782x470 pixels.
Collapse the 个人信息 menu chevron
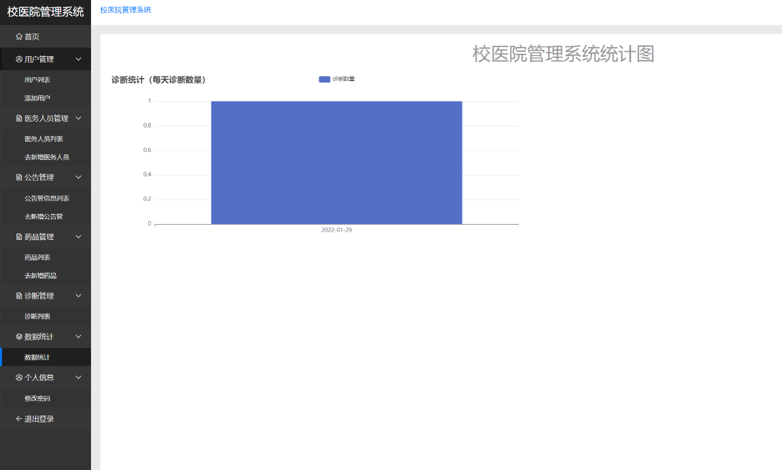78,378
